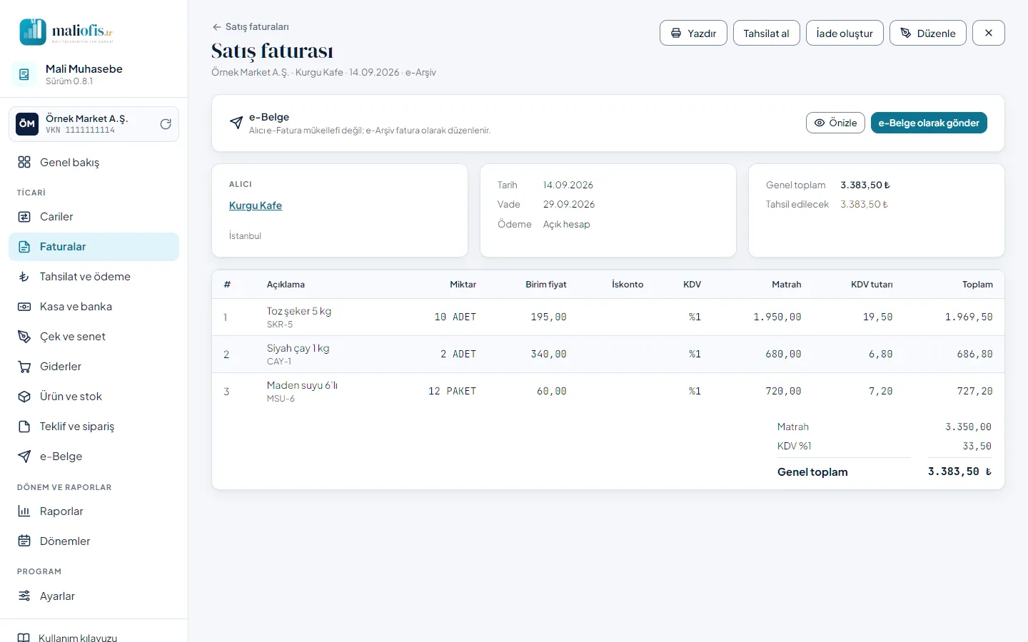The image size is (1028, 642).
Task: Click the Açık hesap payment value
Action: pyautogui.click(x=567, y=224)
